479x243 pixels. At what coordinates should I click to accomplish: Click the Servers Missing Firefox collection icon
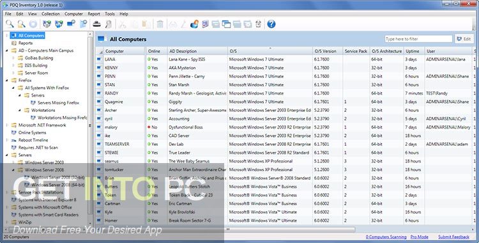pos(33,103)
